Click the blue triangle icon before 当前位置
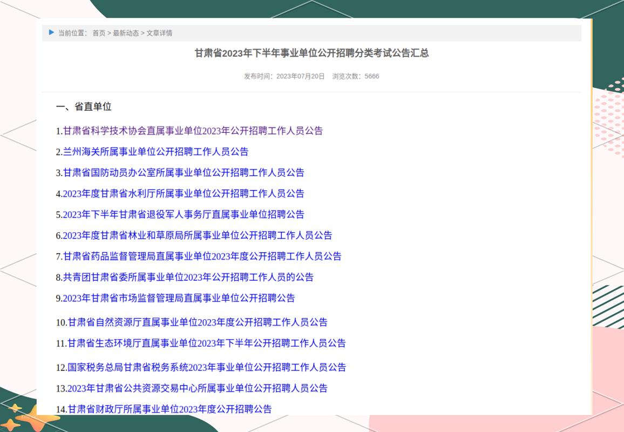Image resolution: width=624 pixels, height=432 pixels. click(51, 33)
